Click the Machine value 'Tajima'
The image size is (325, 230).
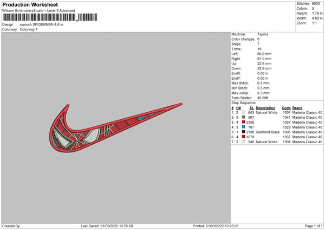(x=263, y=34)
